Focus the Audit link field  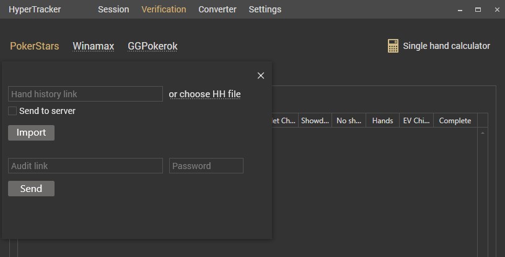click(86, 165)
